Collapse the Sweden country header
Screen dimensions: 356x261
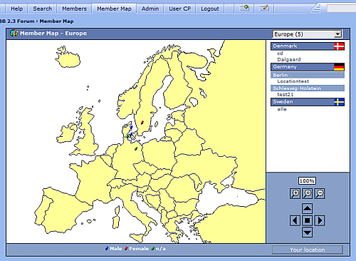click(x=308, y=102)
